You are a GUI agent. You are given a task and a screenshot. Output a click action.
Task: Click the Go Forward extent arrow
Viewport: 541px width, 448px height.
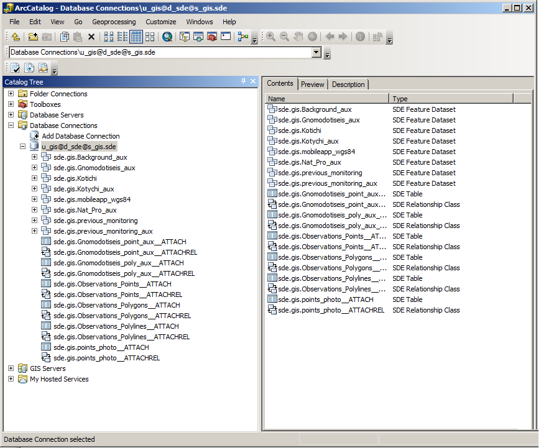(343, 37)
